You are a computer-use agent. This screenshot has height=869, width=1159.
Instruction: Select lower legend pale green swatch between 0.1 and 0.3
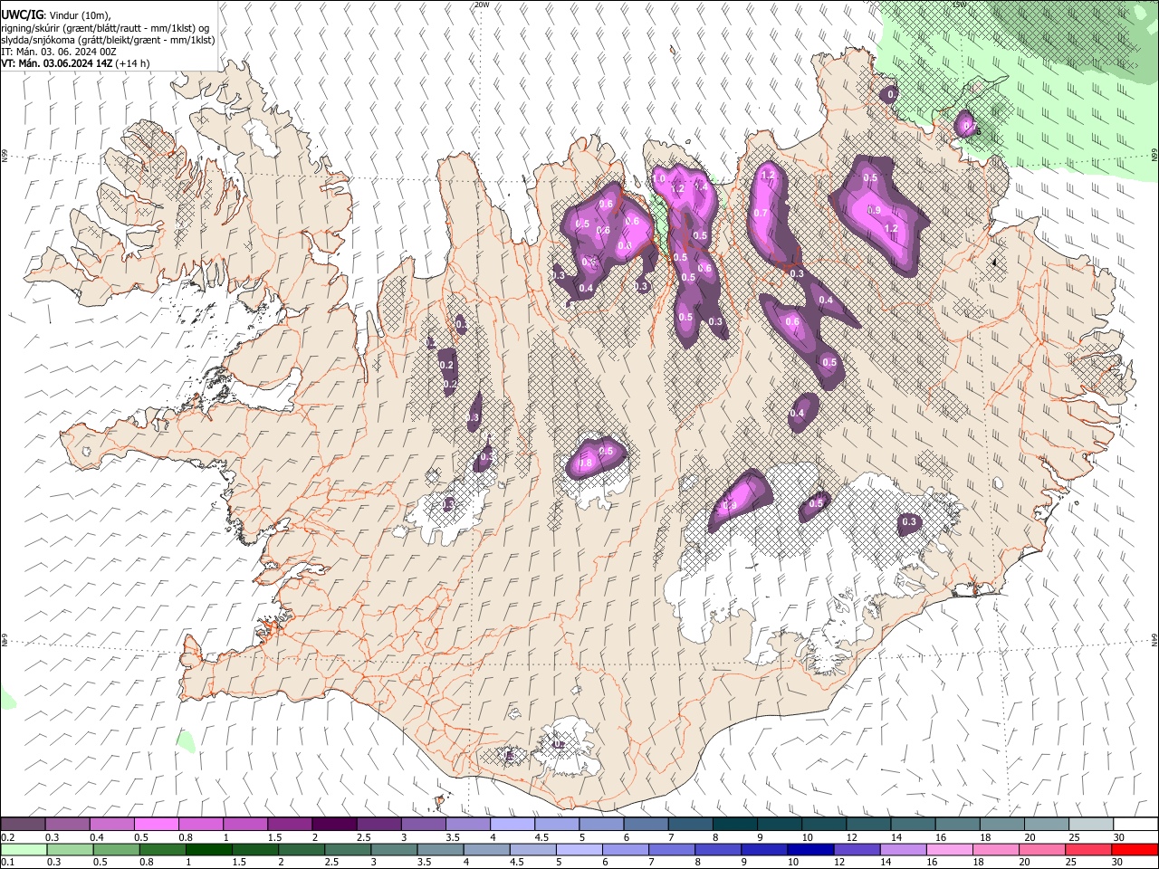[x=23, y=849]
